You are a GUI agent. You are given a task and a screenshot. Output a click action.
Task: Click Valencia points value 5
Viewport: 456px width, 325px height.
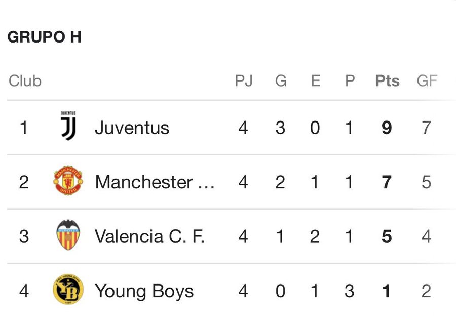(387, 236)
